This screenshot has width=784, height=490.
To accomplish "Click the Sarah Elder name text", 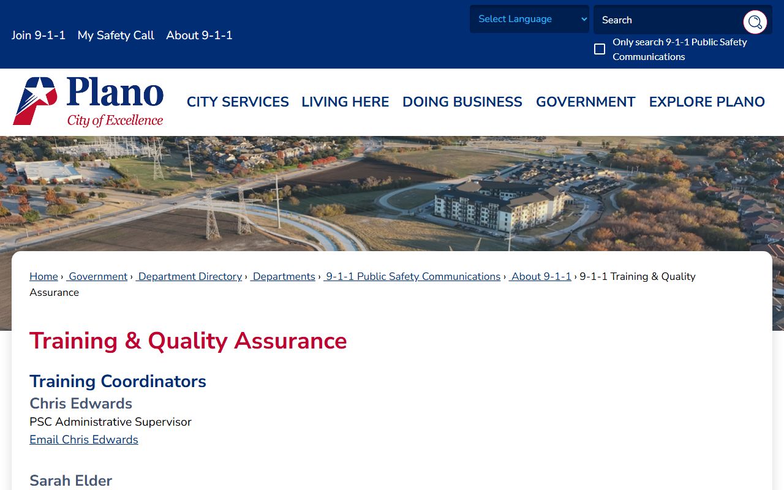I will tap(71, 481).
